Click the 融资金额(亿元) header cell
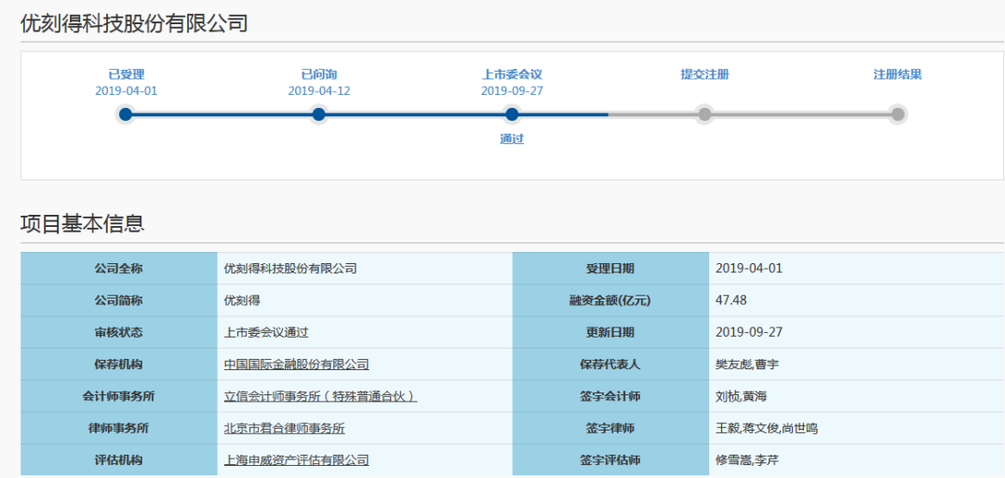 point(610,300)
